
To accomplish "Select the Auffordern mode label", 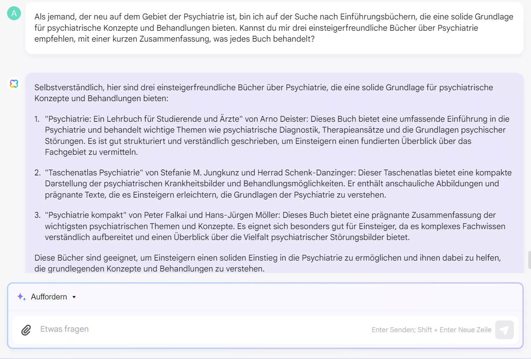I will tap(49, 297).
